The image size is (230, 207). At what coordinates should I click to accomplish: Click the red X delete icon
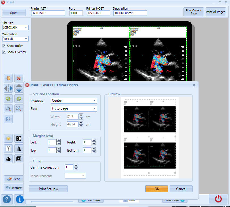19,78
